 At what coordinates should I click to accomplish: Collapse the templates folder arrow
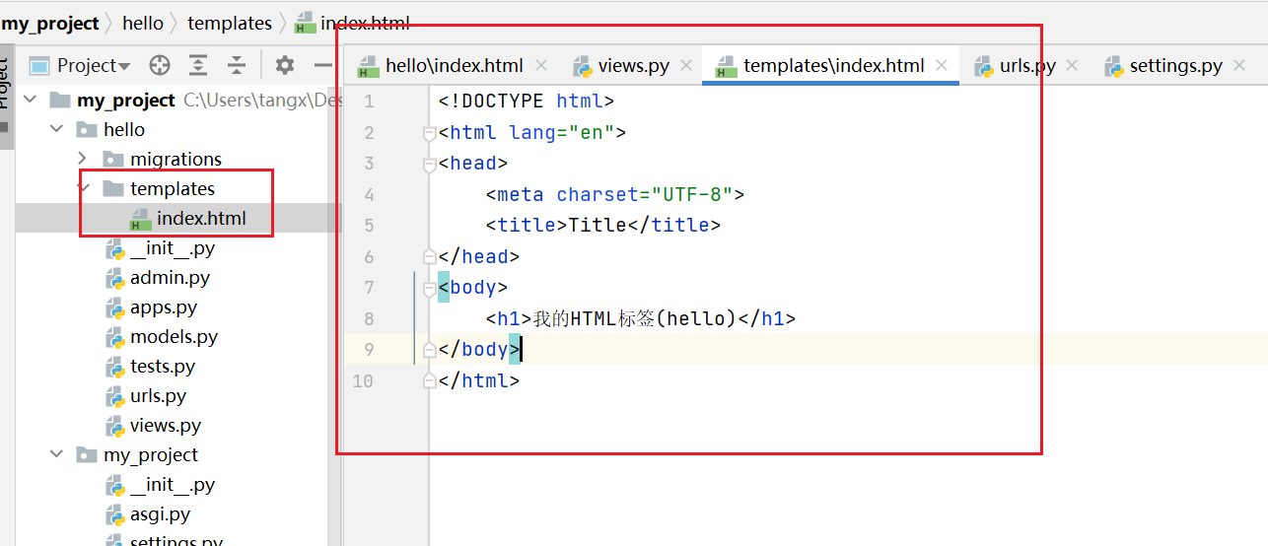point(83,188)
